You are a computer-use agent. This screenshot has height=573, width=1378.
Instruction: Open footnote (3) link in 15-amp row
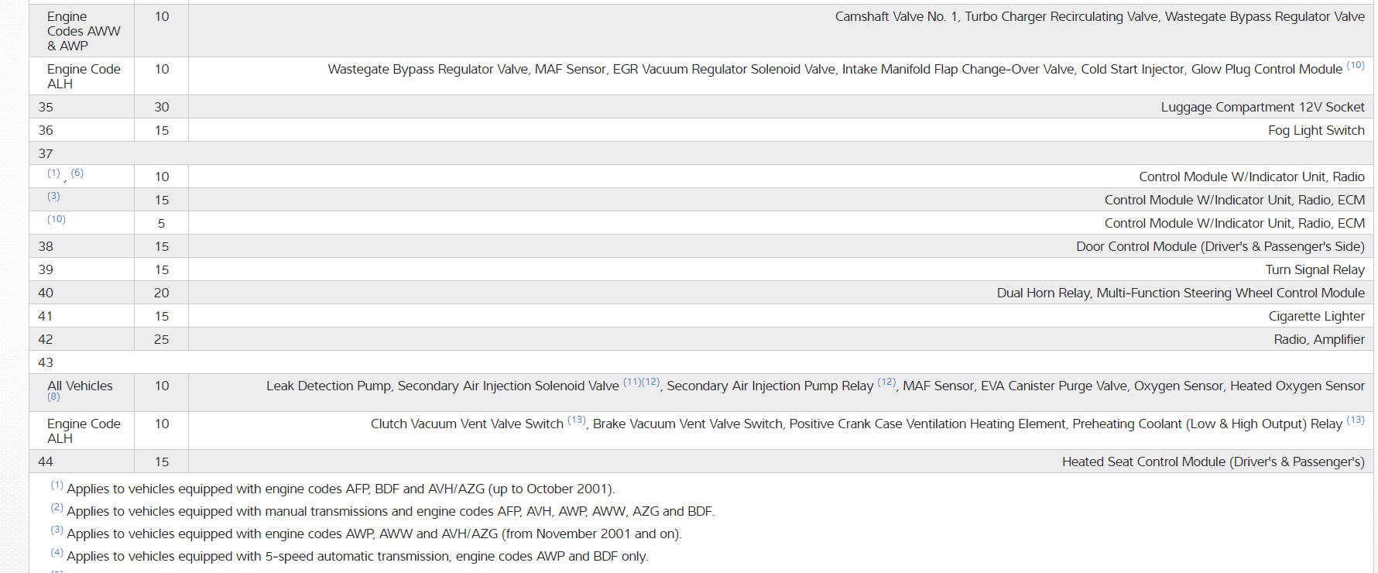53,196
